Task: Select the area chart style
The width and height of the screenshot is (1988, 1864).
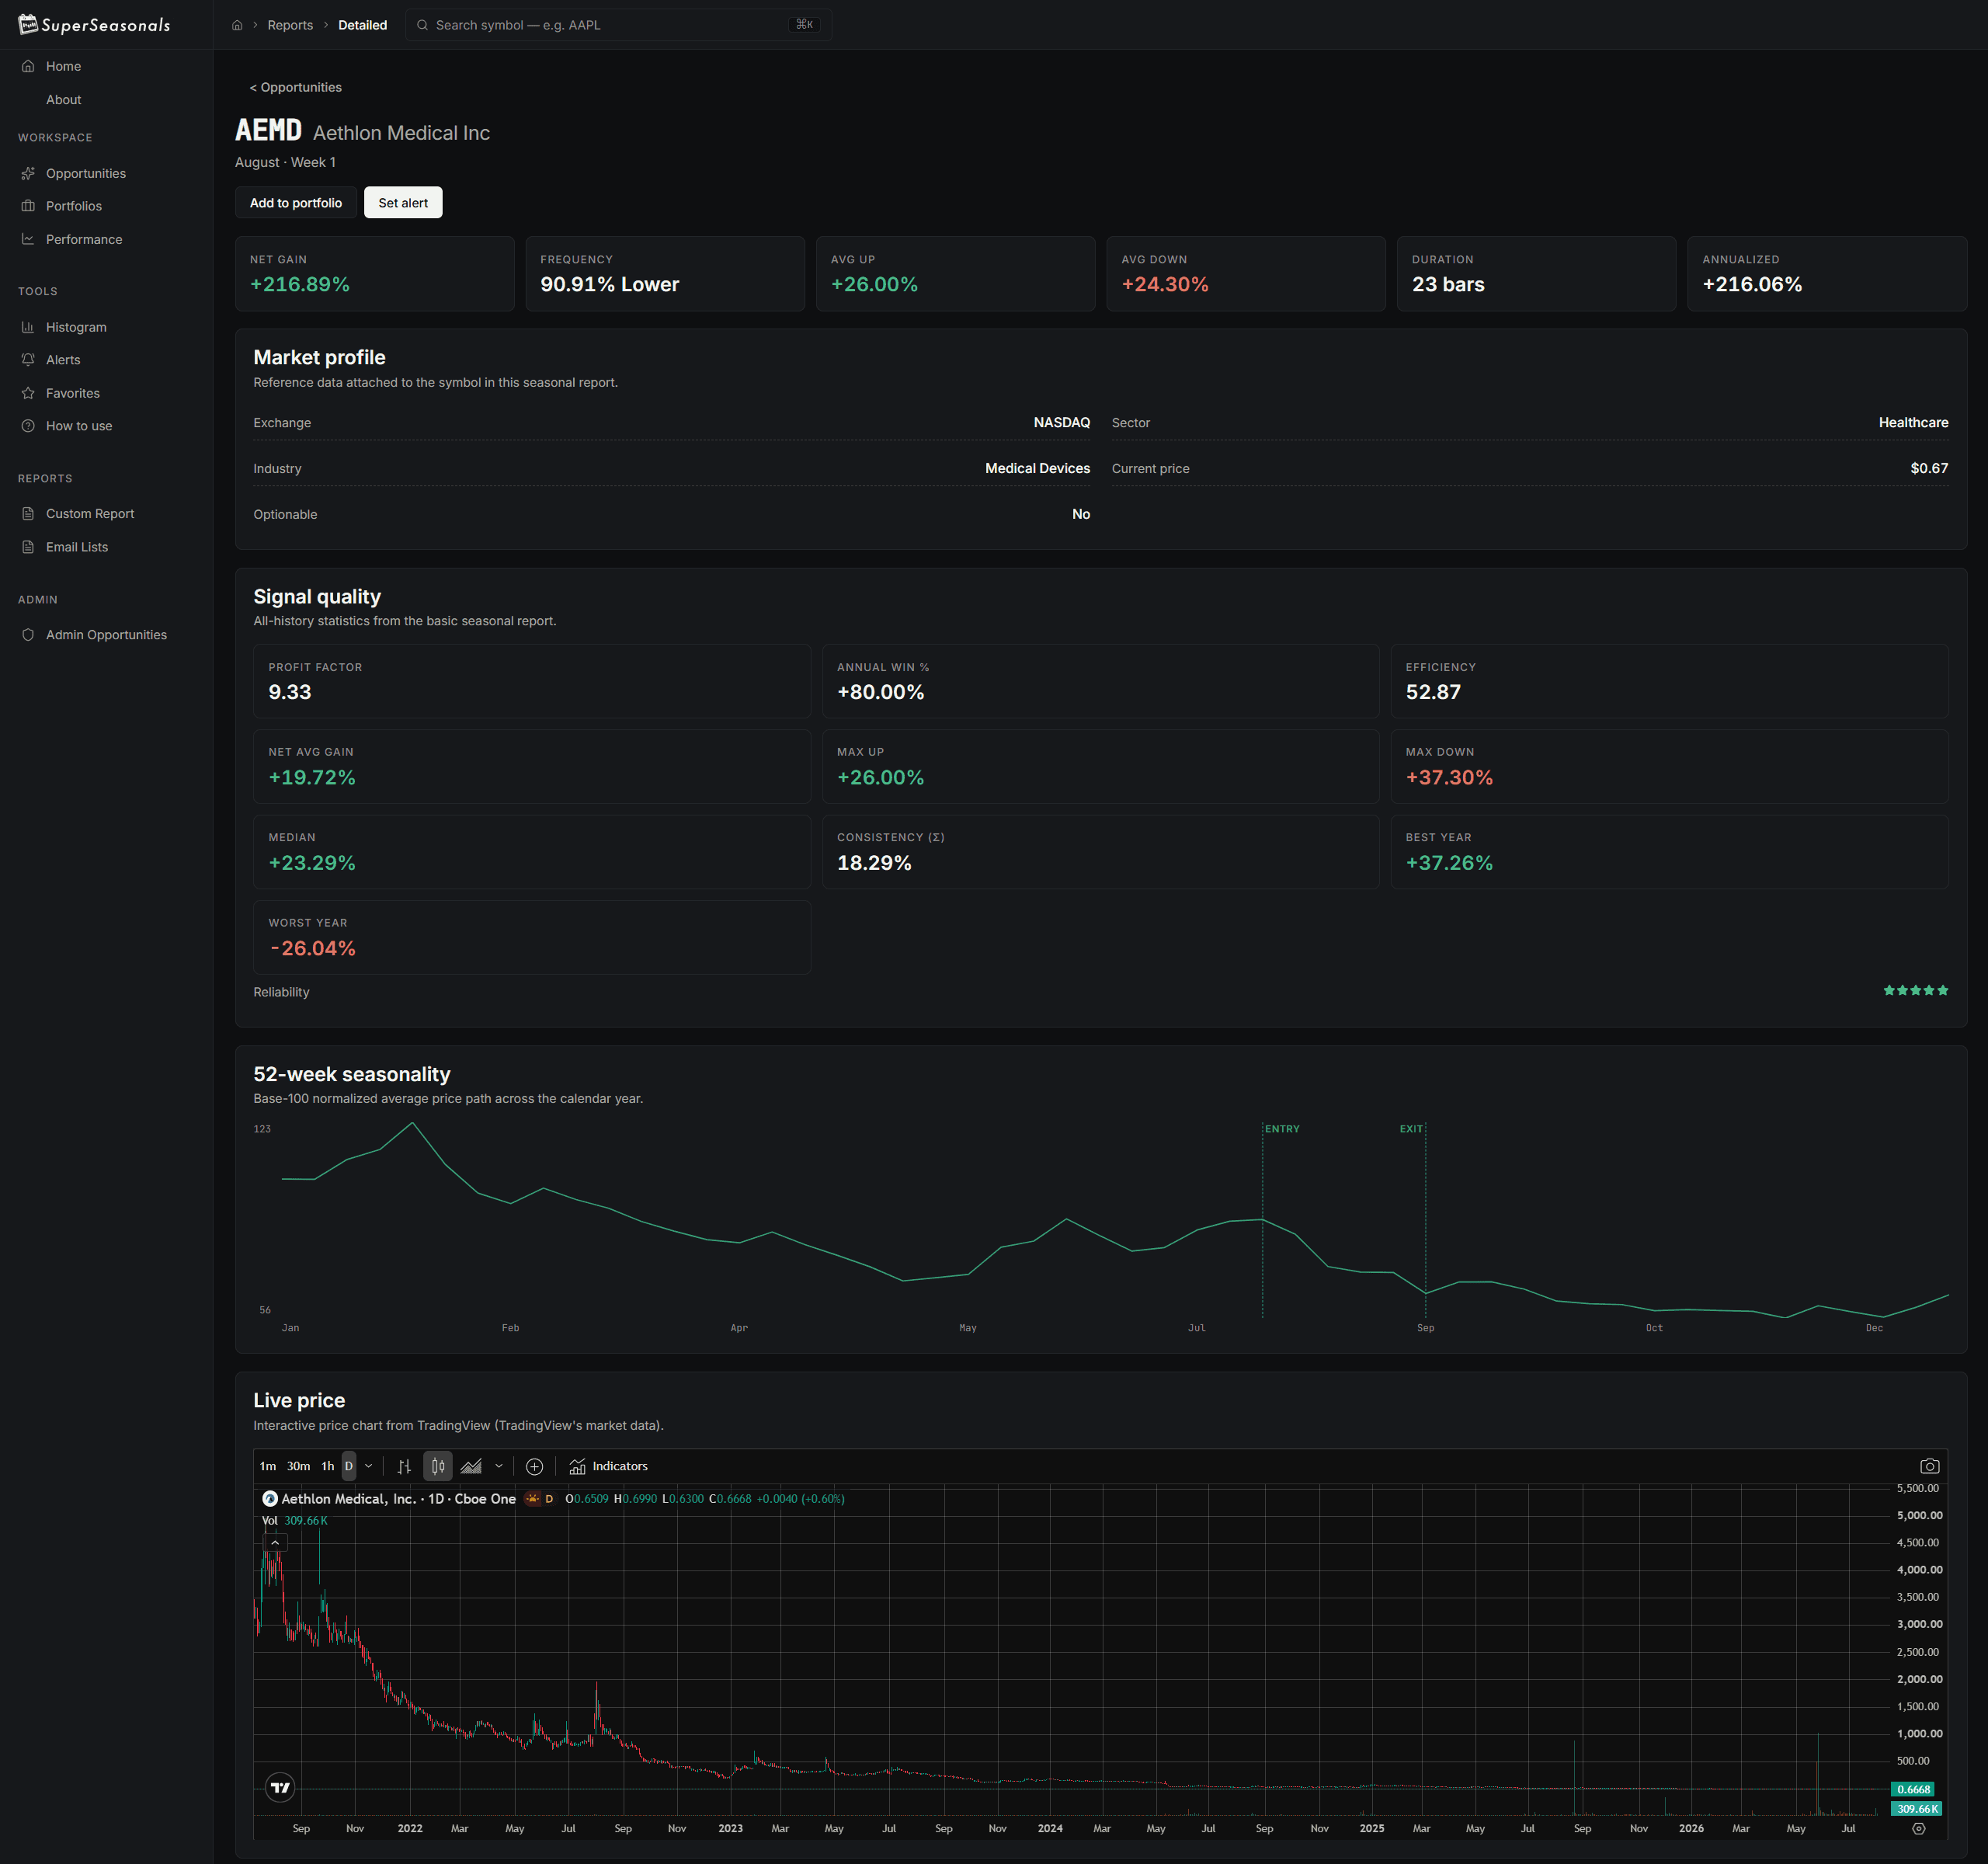Action: pyautogui.click(x=471, y=1467)
